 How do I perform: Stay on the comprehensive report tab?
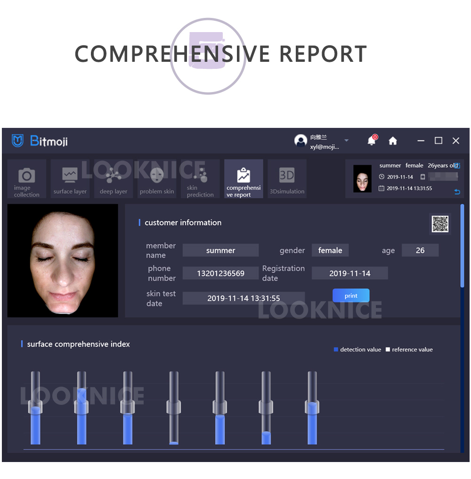[x=243, y=179]
